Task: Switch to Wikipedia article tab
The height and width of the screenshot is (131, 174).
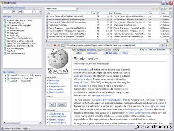Action: tap(79, 53)
